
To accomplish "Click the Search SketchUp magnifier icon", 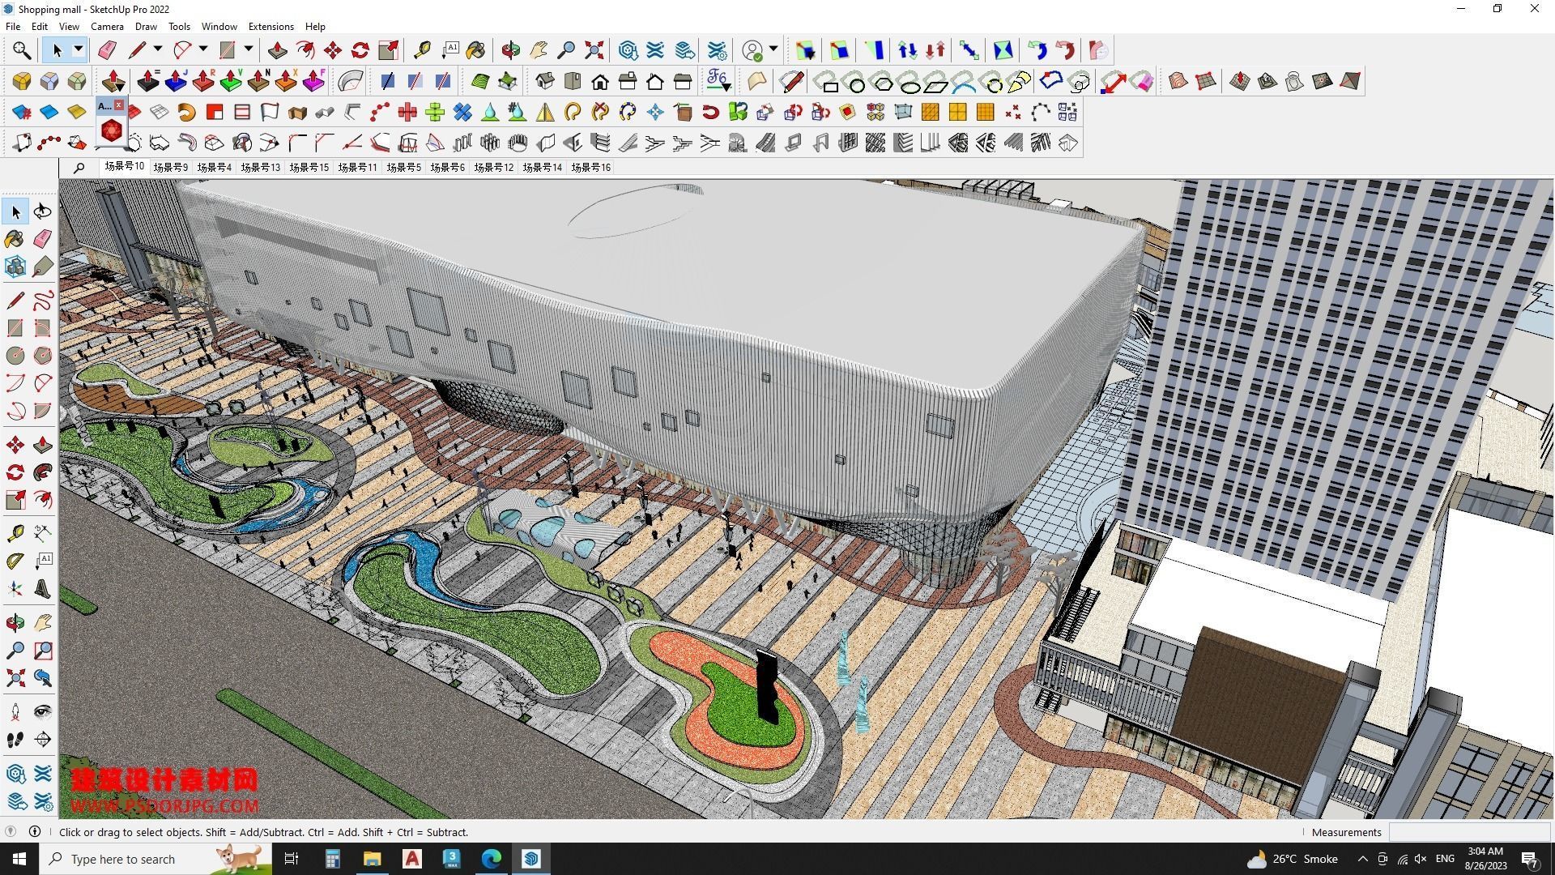I will (x=22, y=50).
